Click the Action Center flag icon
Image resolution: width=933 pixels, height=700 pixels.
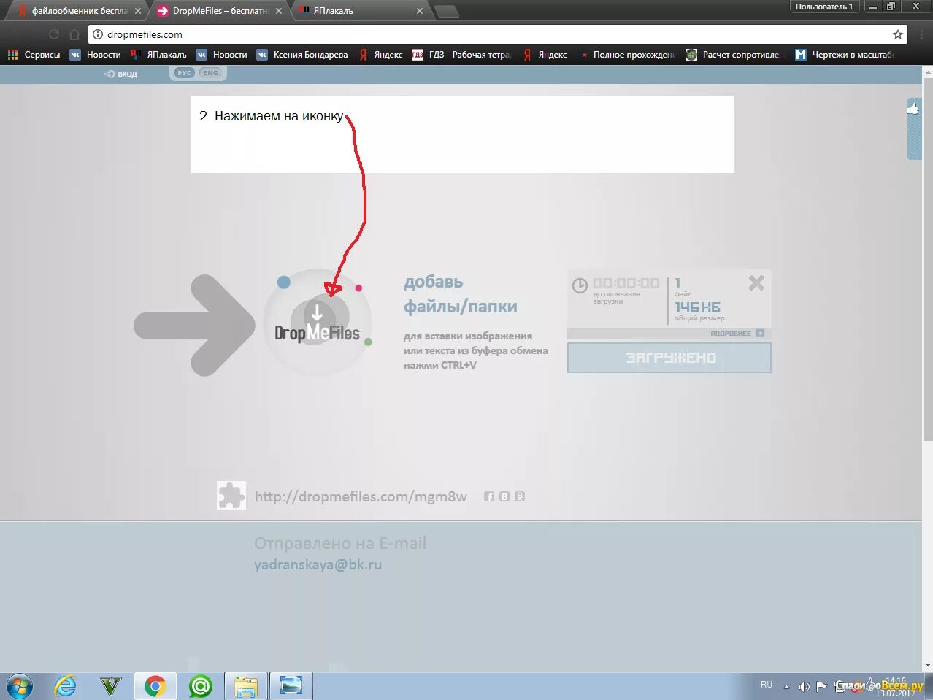tap(822, 687)
